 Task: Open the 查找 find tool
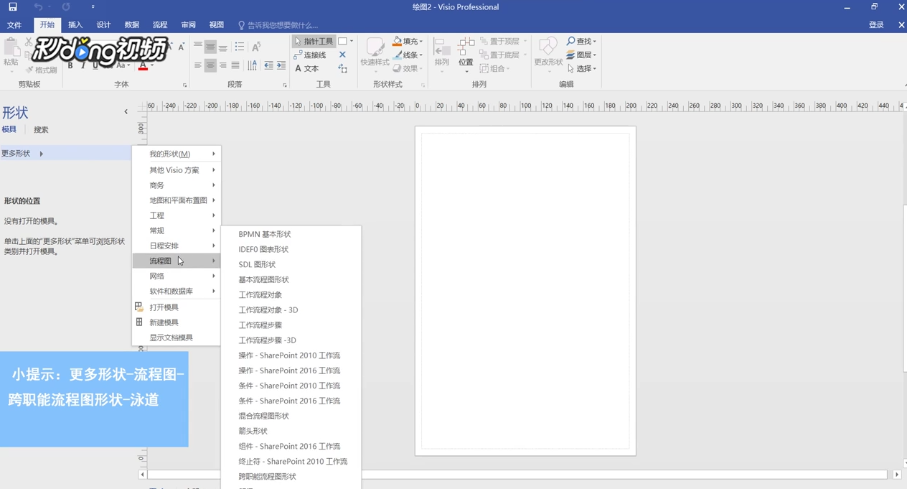581,41
